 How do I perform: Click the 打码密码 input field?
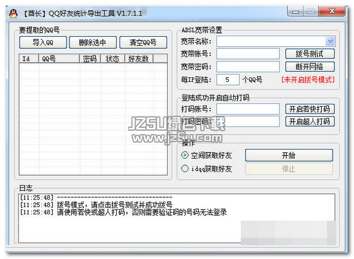coord(248,121)
